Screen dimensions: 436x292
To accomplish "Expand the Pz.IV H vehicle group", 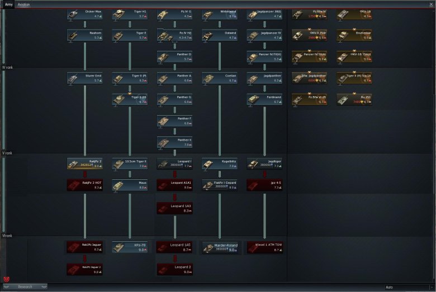I will click(174, 36).
